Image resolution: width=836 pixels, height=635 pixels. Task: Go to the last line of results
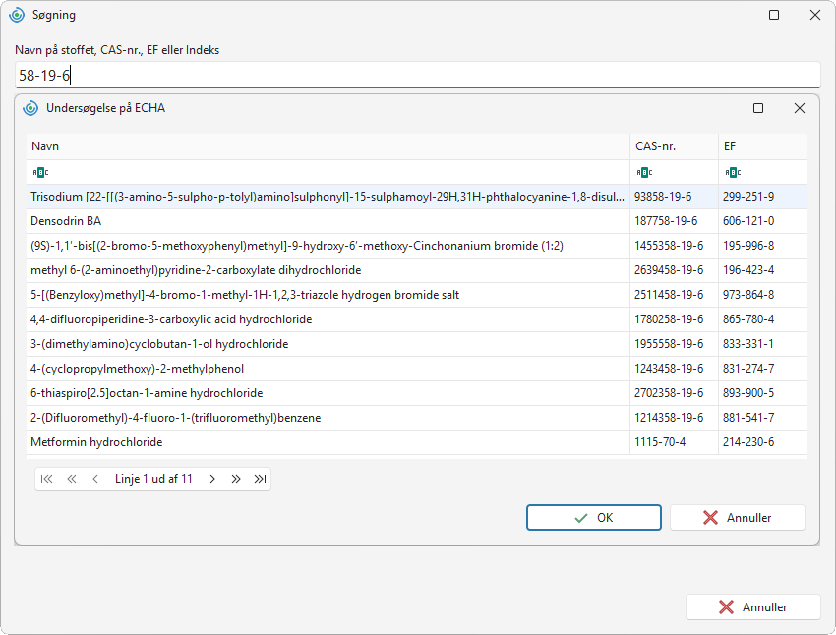(x=261, y=479)
